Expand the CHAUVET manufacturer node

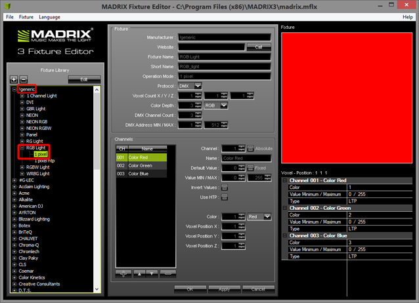tap(14, 239)
